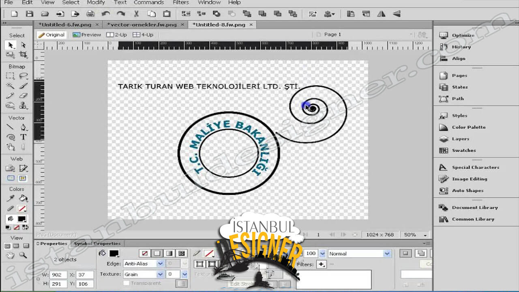This screenshot has width=519, height=292.
Task: Hide slices and hotspots
Action: (x=11, y=178)
